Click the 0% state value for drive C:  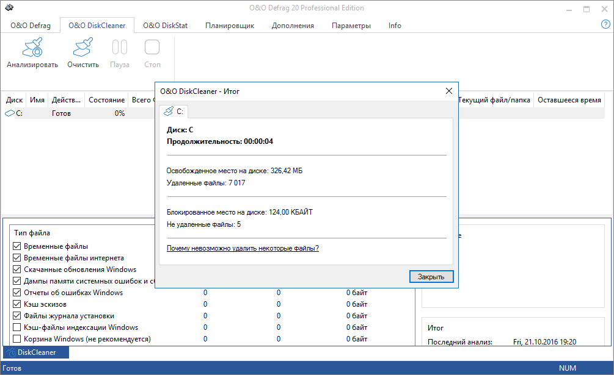120,113
